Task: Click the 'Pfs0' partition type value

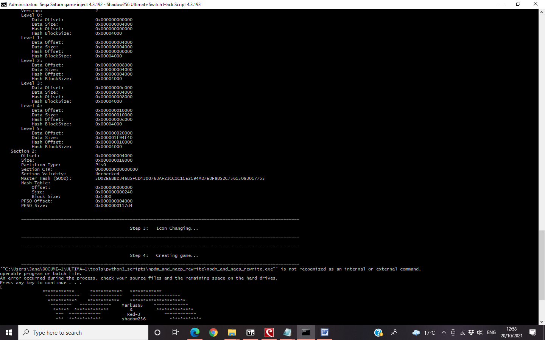Action: (x=101, y=165)
